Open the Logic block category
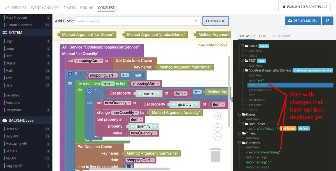The image size is (336, 171). point(26,41)
